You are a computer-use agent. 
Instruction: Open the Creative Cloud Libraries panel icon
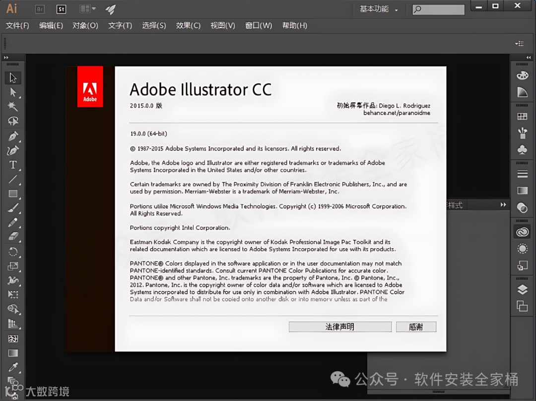pos(522,232)
